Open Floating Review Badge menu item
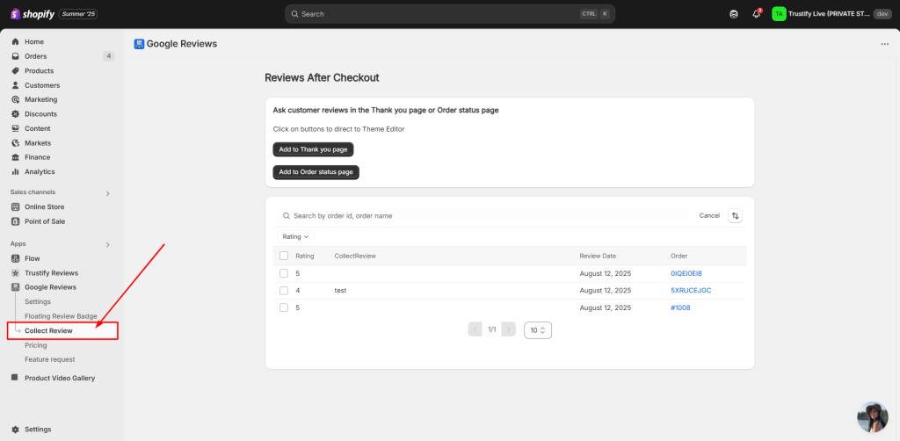The image size is (900, 441). [61, 316]
